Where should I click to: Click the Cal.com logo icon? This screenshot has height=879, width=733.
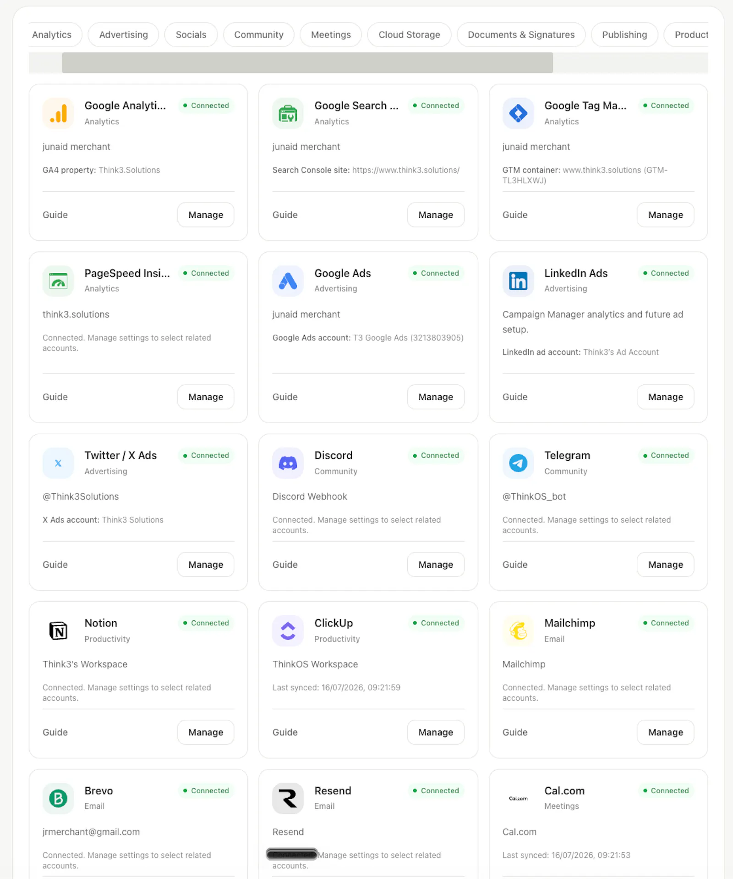(x=518, y=798)
